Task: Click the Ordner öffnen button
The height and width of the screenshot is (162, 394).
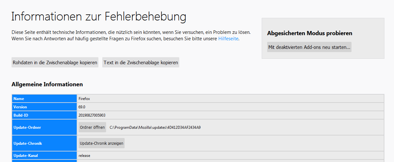Action: click(x=92, y=127)
